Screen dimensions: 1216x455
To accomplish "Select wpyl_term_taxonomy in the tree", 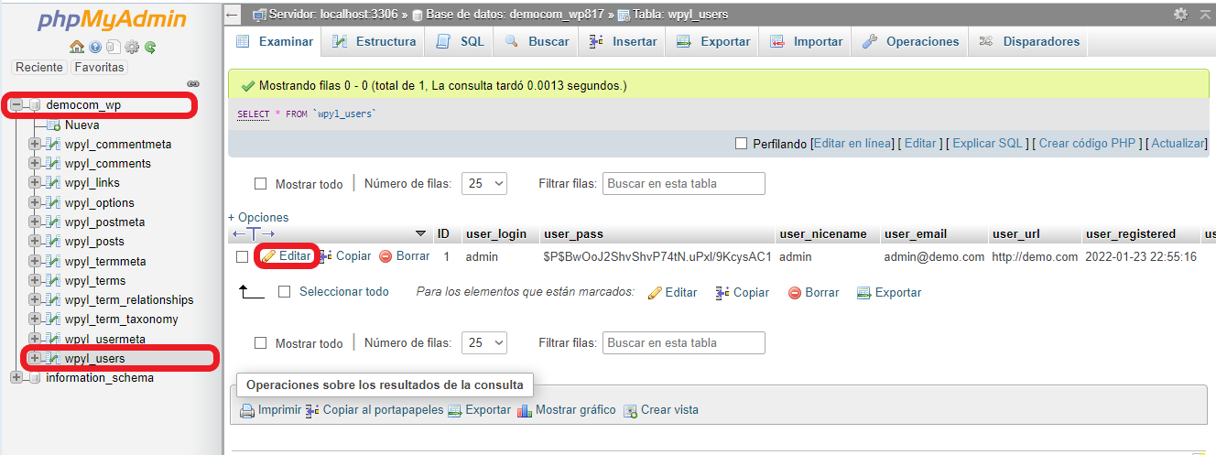I will coord(122,320).
